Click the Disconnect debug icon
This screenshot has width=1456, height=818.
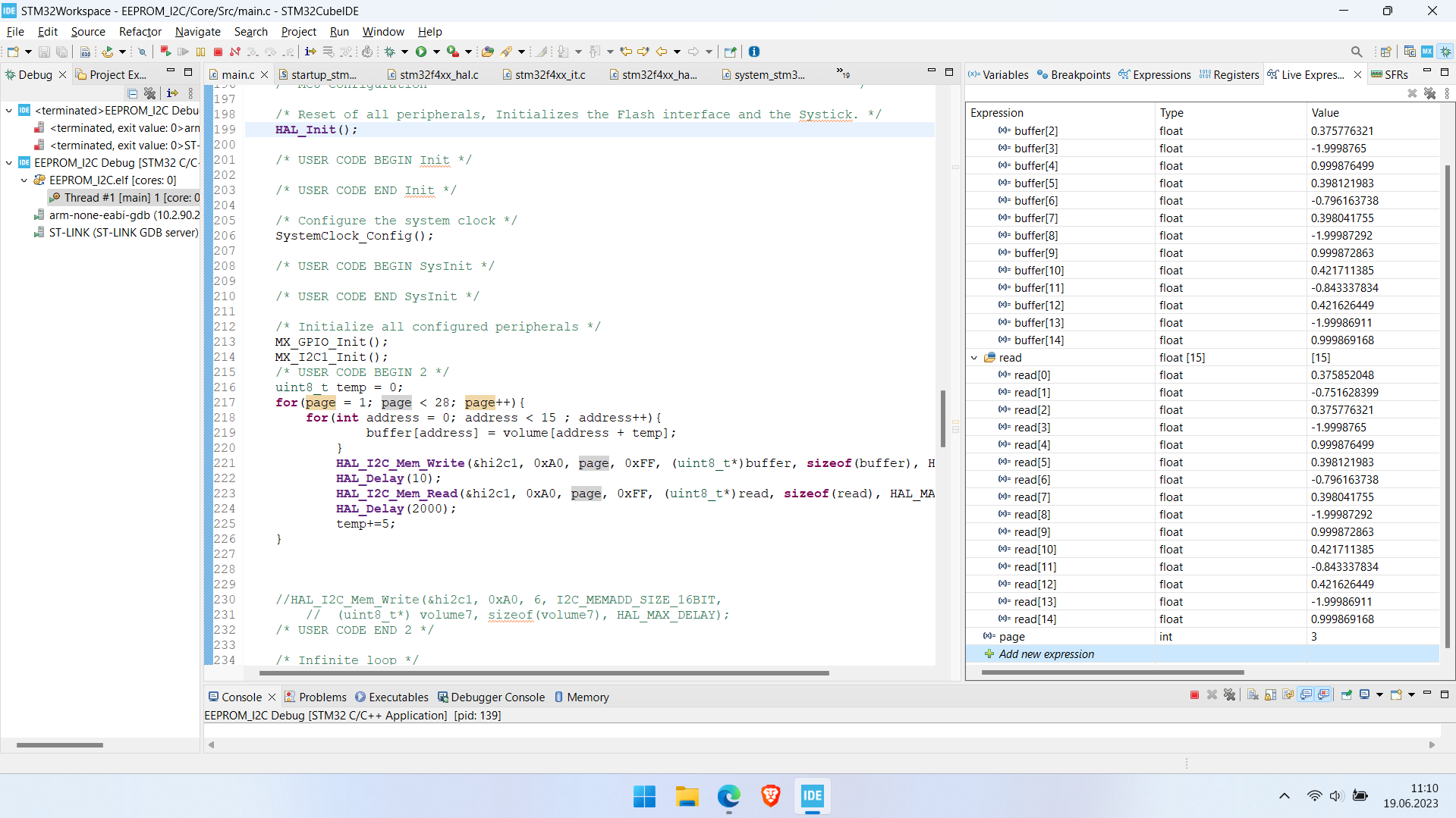[x=235, y=52]
